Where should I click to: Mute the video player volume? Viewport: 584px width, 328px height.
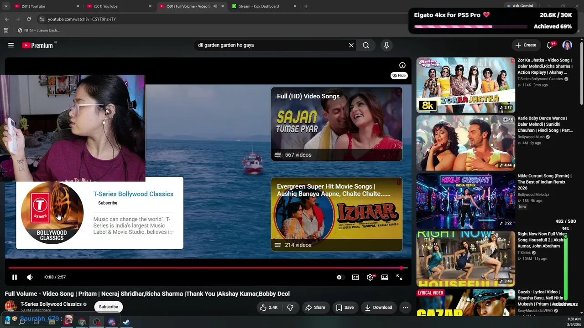point(30,277)
